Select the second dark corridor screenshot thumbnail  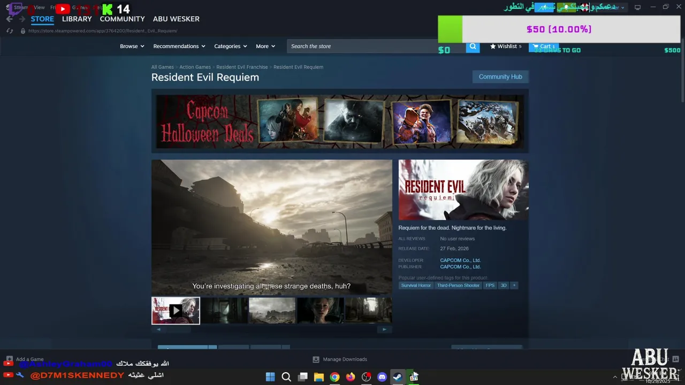tap(224, 311)
